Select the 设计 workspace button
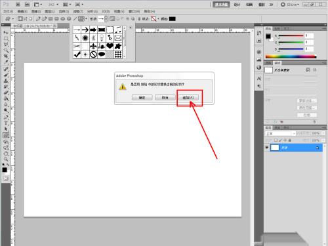 click(x=237, y=5)
